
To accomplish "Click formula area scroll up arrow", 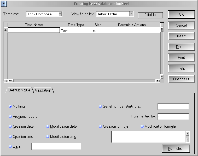I will [188, 134].
